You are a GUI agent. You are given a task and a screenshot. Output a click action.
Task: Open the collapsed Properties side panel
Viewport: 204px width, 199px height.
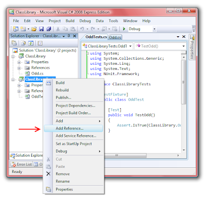coord(192,47)
